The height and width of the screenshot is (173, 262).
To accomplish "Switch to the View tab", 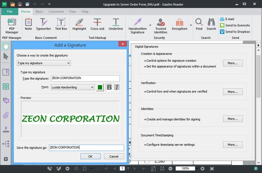I will pos(72,12).
